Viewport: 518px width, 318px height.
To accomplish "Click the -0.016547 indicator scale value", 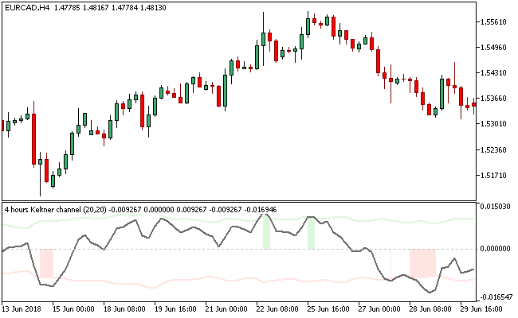I will 495,297.
